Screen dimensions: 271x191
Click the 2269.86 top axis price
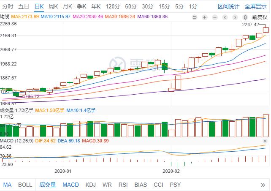click(x=8, y=24)
